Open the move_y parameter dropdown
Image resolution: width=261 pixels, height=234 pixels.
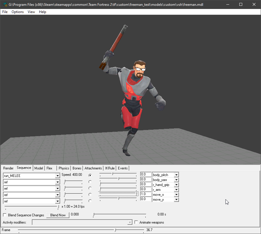(176, 200)
